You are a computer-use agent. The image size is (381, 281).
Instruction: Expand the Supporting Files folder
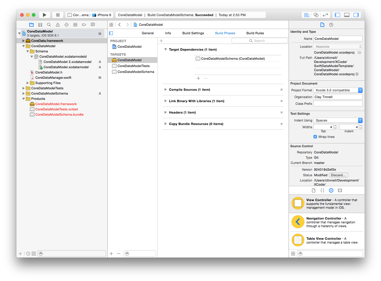[27, 83]
